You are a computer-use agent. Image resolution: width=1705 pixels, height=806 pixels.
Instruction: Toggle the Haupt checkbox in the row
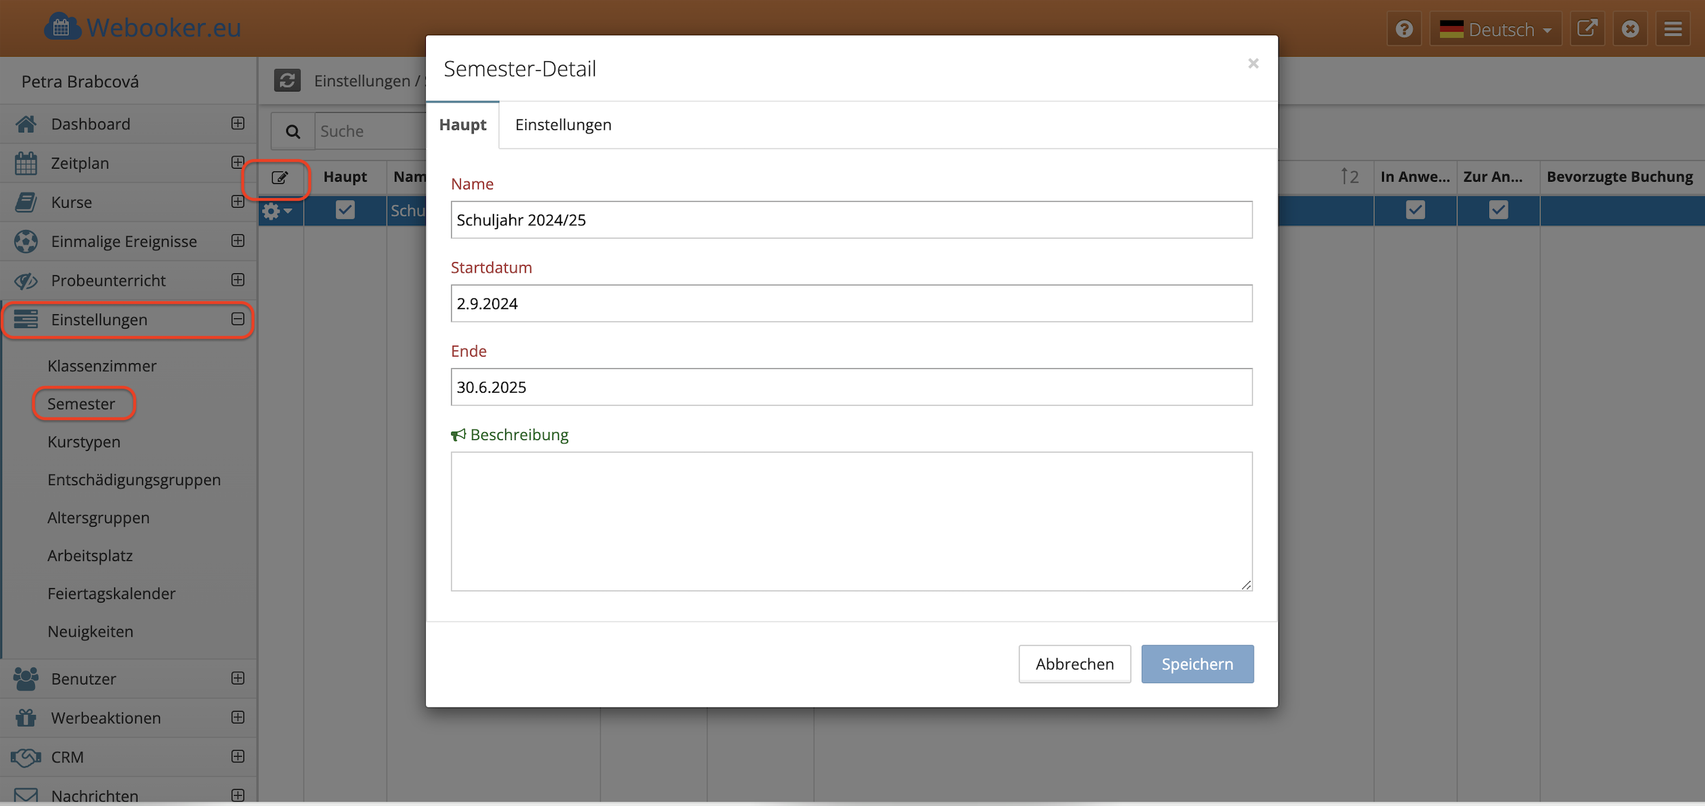click(x=345, y=210)
